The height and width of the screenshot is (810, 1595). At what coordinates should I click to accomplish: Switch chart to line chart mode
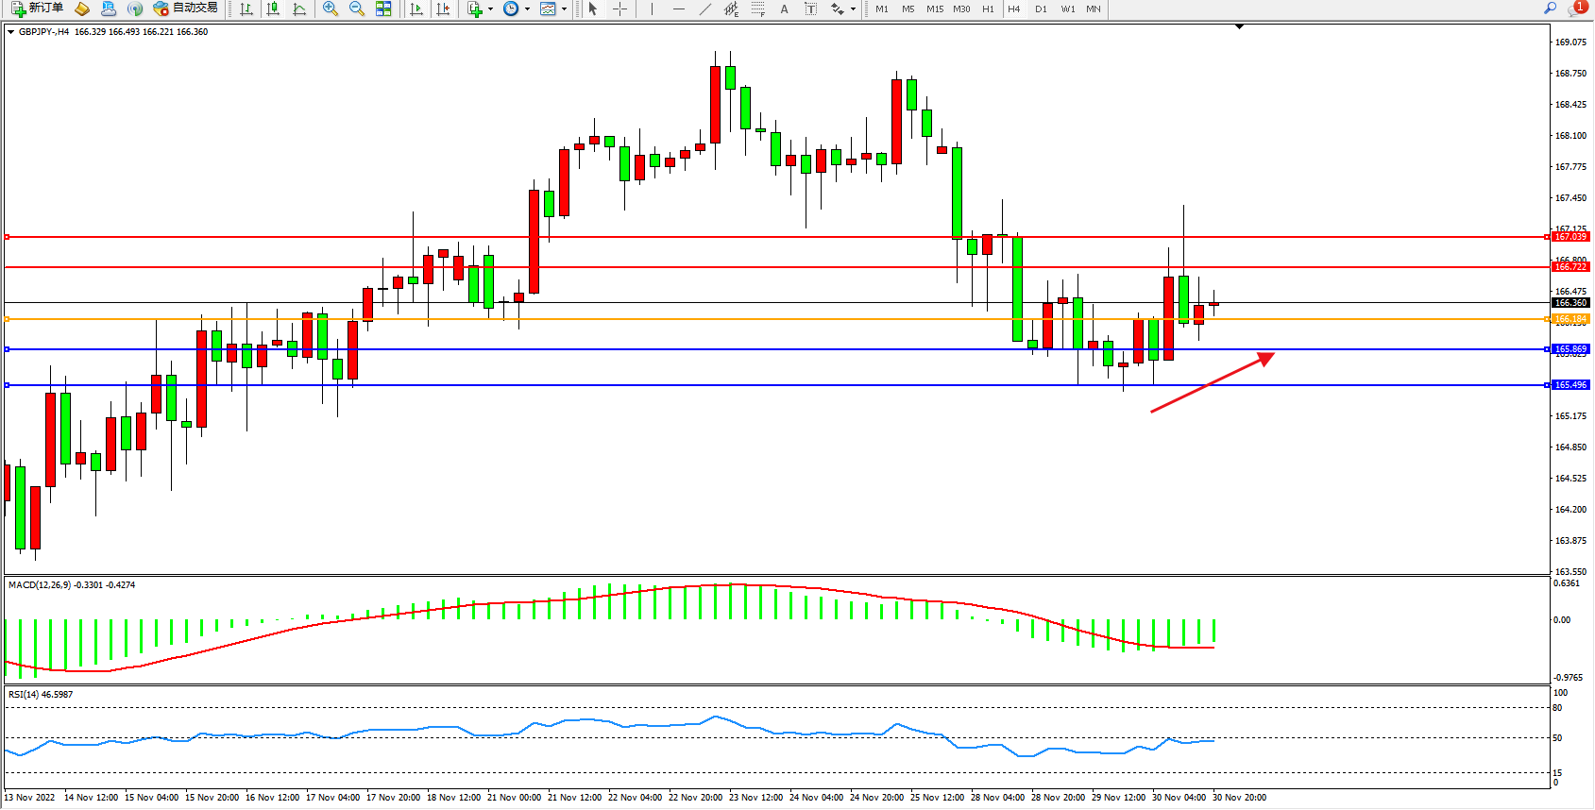click(299, 8)
